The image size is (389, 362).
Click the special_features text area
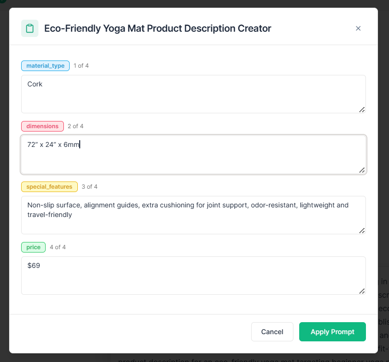[194, 215]
